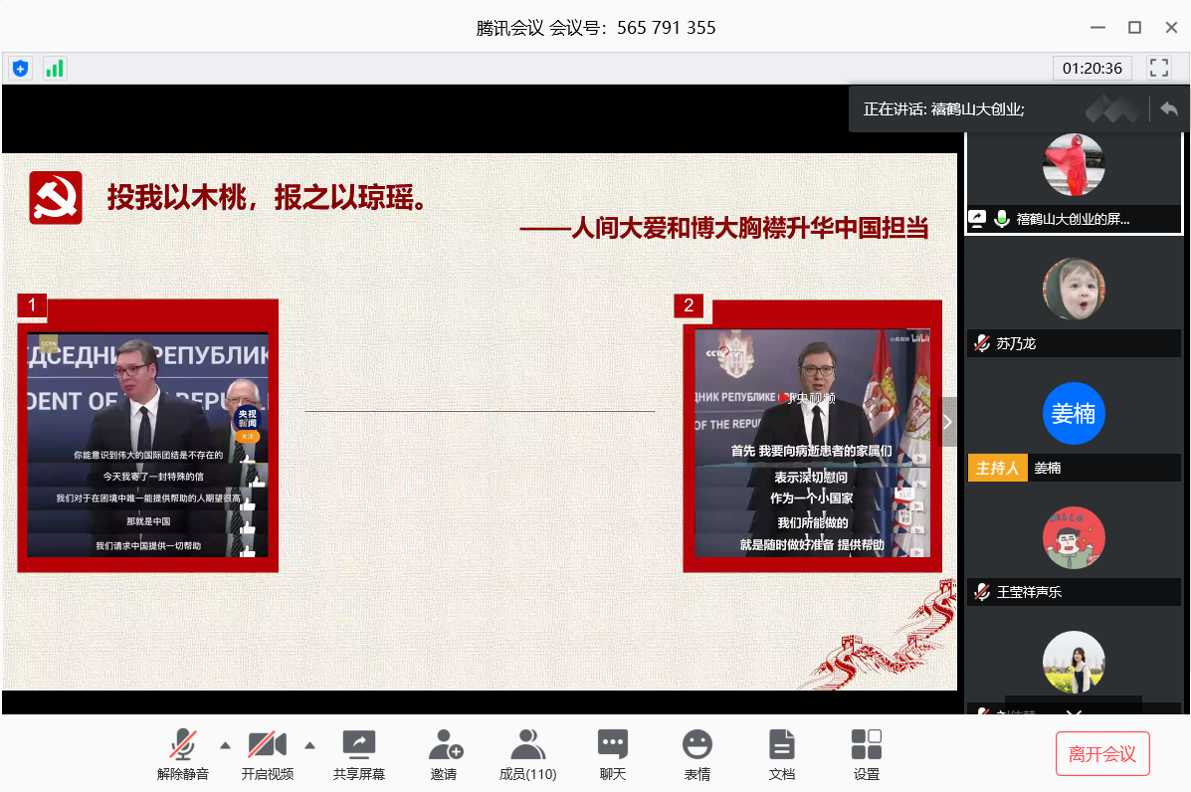Click the name label 王莹祥声乐
The image size is (1191, 792).
click(x=1029, y=592)
